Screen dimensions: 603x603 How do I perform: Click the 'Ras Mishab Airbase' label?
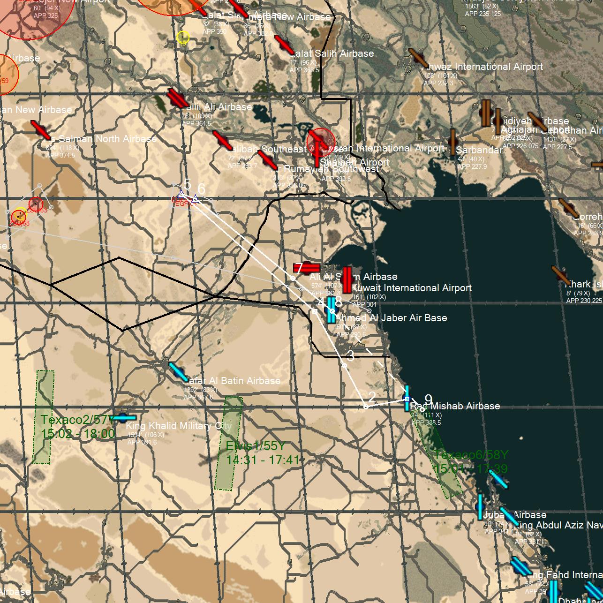pos(455,406)
